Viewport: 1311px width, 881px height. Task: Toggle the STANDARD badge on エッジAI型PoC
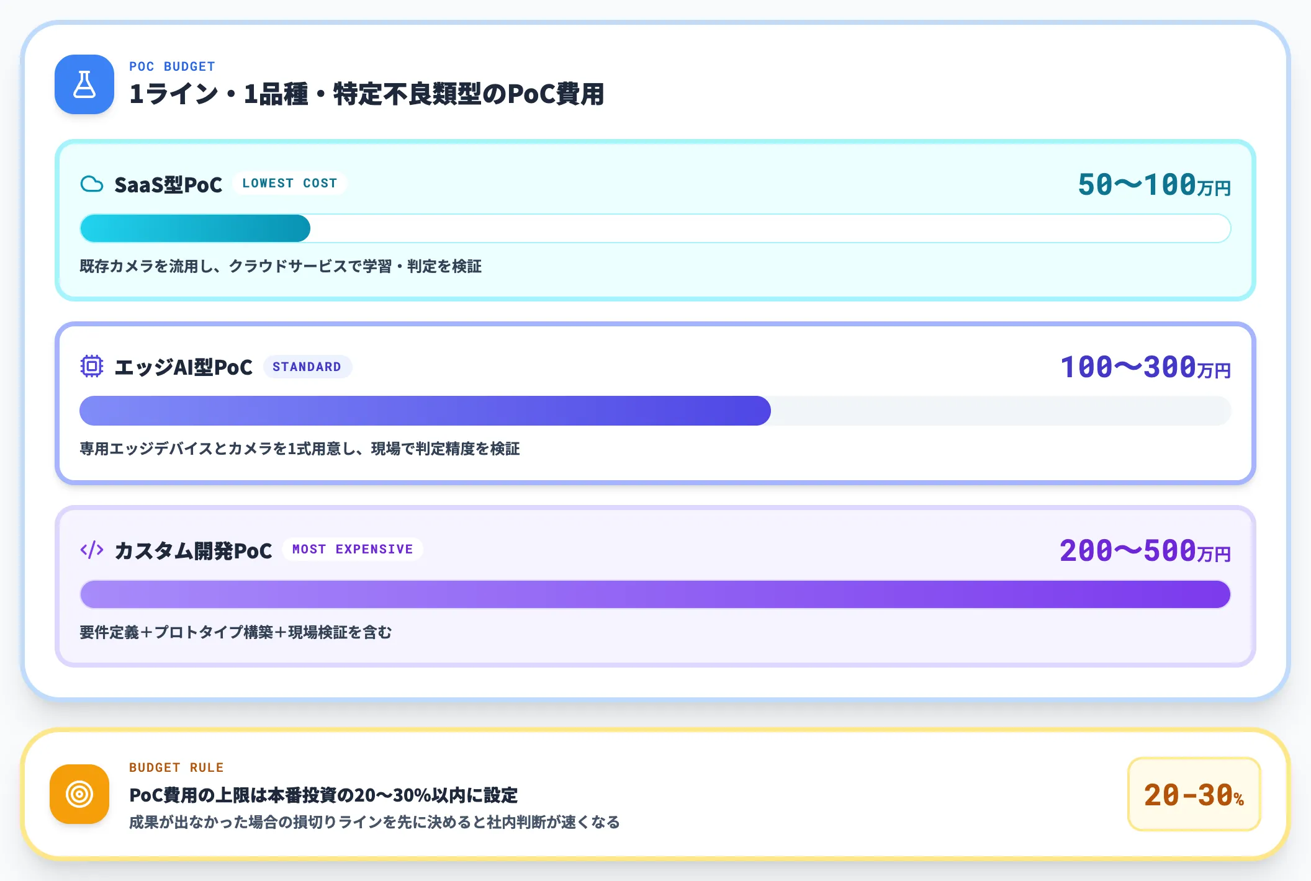point(308,367)
